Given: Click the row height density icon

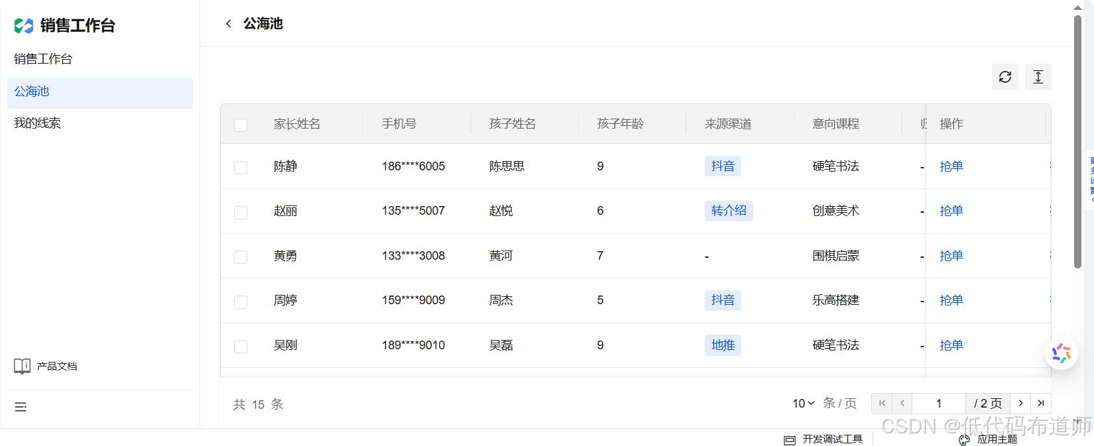Looking at the screenshot, I should coord(1038,77).
